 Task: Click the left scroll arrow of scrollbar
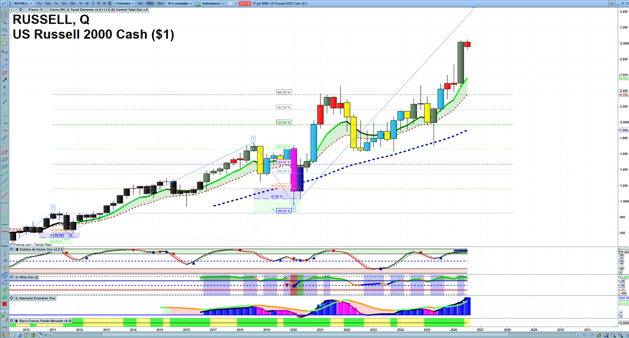coord(50,335)
